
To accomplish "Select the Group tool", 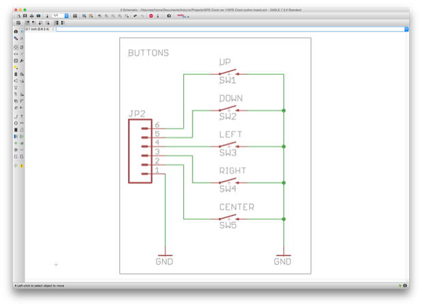I will 16,60.
